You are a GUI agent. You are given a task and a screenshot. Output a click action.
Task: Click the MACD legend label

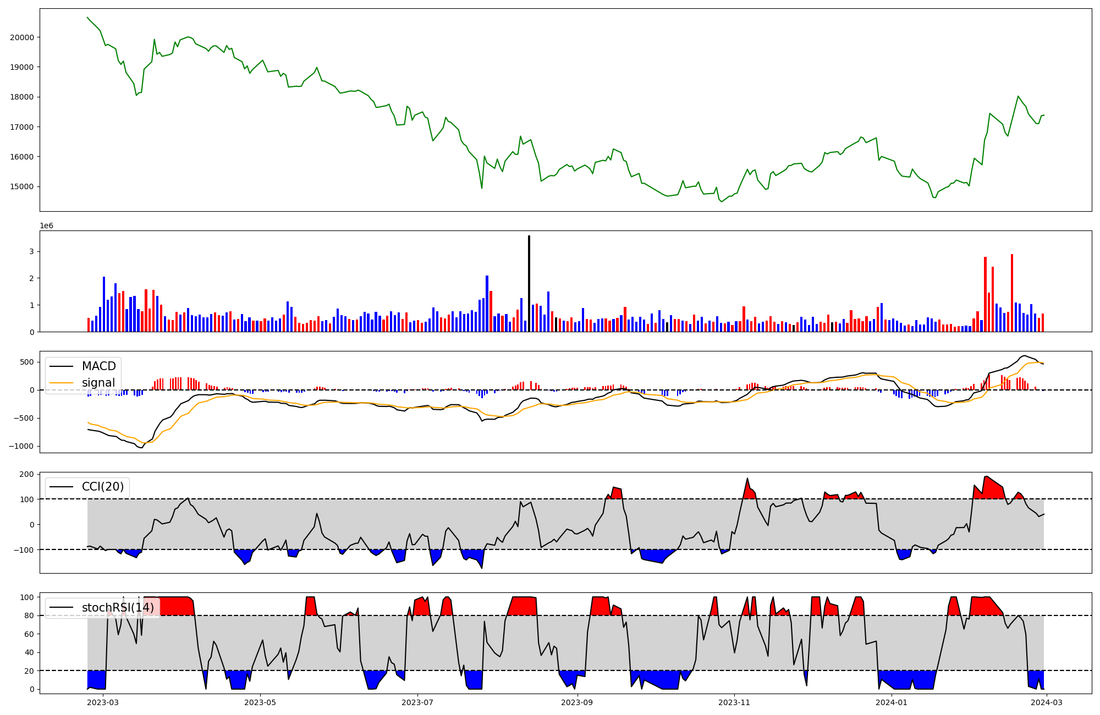pyautogui.click(x=98, y=366)
